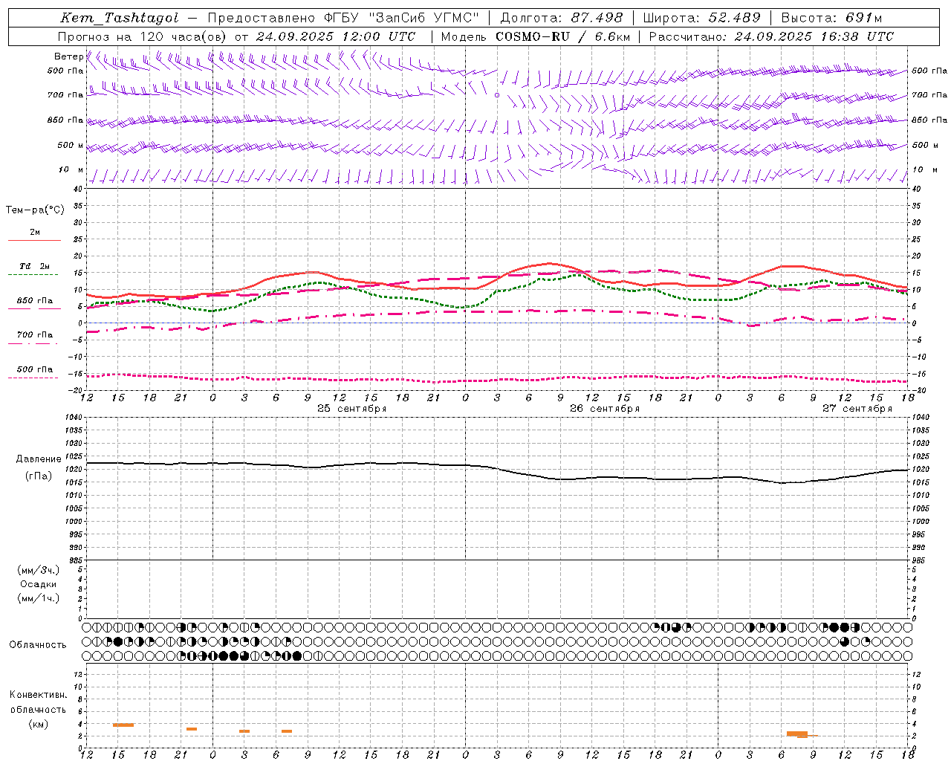Click the Осадки label

[x=39, y=584]
